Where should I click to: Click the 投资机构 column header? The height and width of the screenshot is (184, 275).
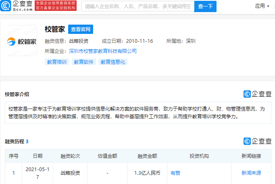[x=199, y=156]
